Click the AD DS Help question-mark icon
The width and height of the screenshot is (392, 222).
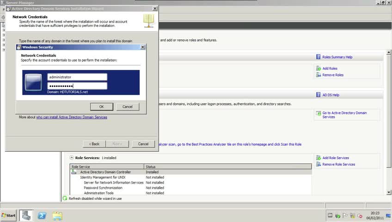click(x=318, y=95)
